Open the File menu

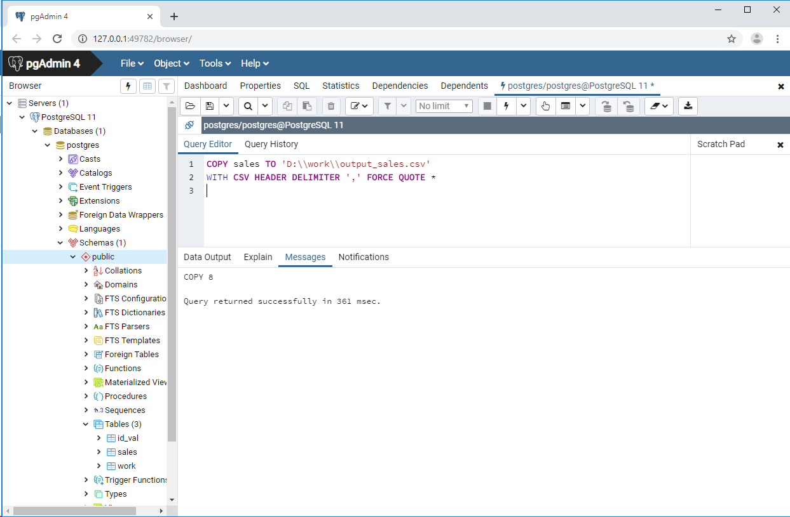[x=132, y=63]
